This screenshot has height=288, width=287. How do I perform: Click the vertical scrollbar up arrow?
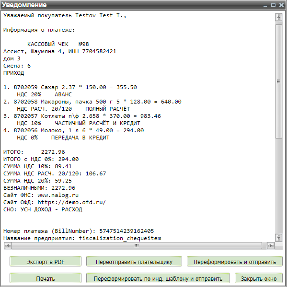pos(278,18)
